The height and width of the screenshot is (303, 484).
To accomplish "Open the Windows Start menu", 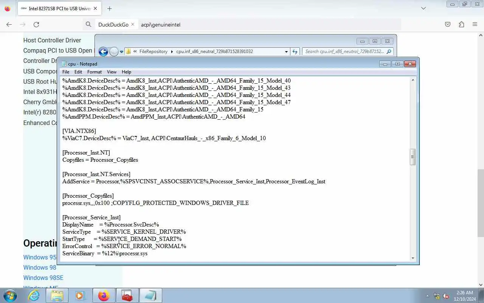I will [10, 295].
